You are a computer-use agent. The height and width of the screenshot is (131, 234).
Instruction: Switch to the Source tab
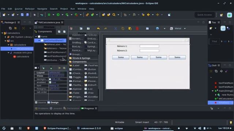pyautogui.click(x=41, y=103)
